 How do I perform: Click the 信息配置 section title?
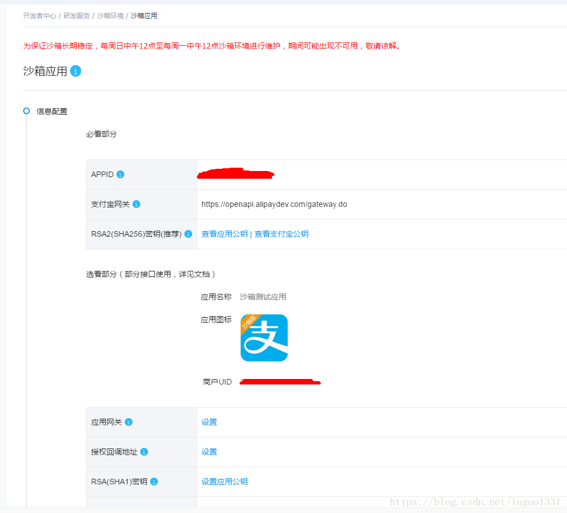pyautogui.click(x=52, y=111)
